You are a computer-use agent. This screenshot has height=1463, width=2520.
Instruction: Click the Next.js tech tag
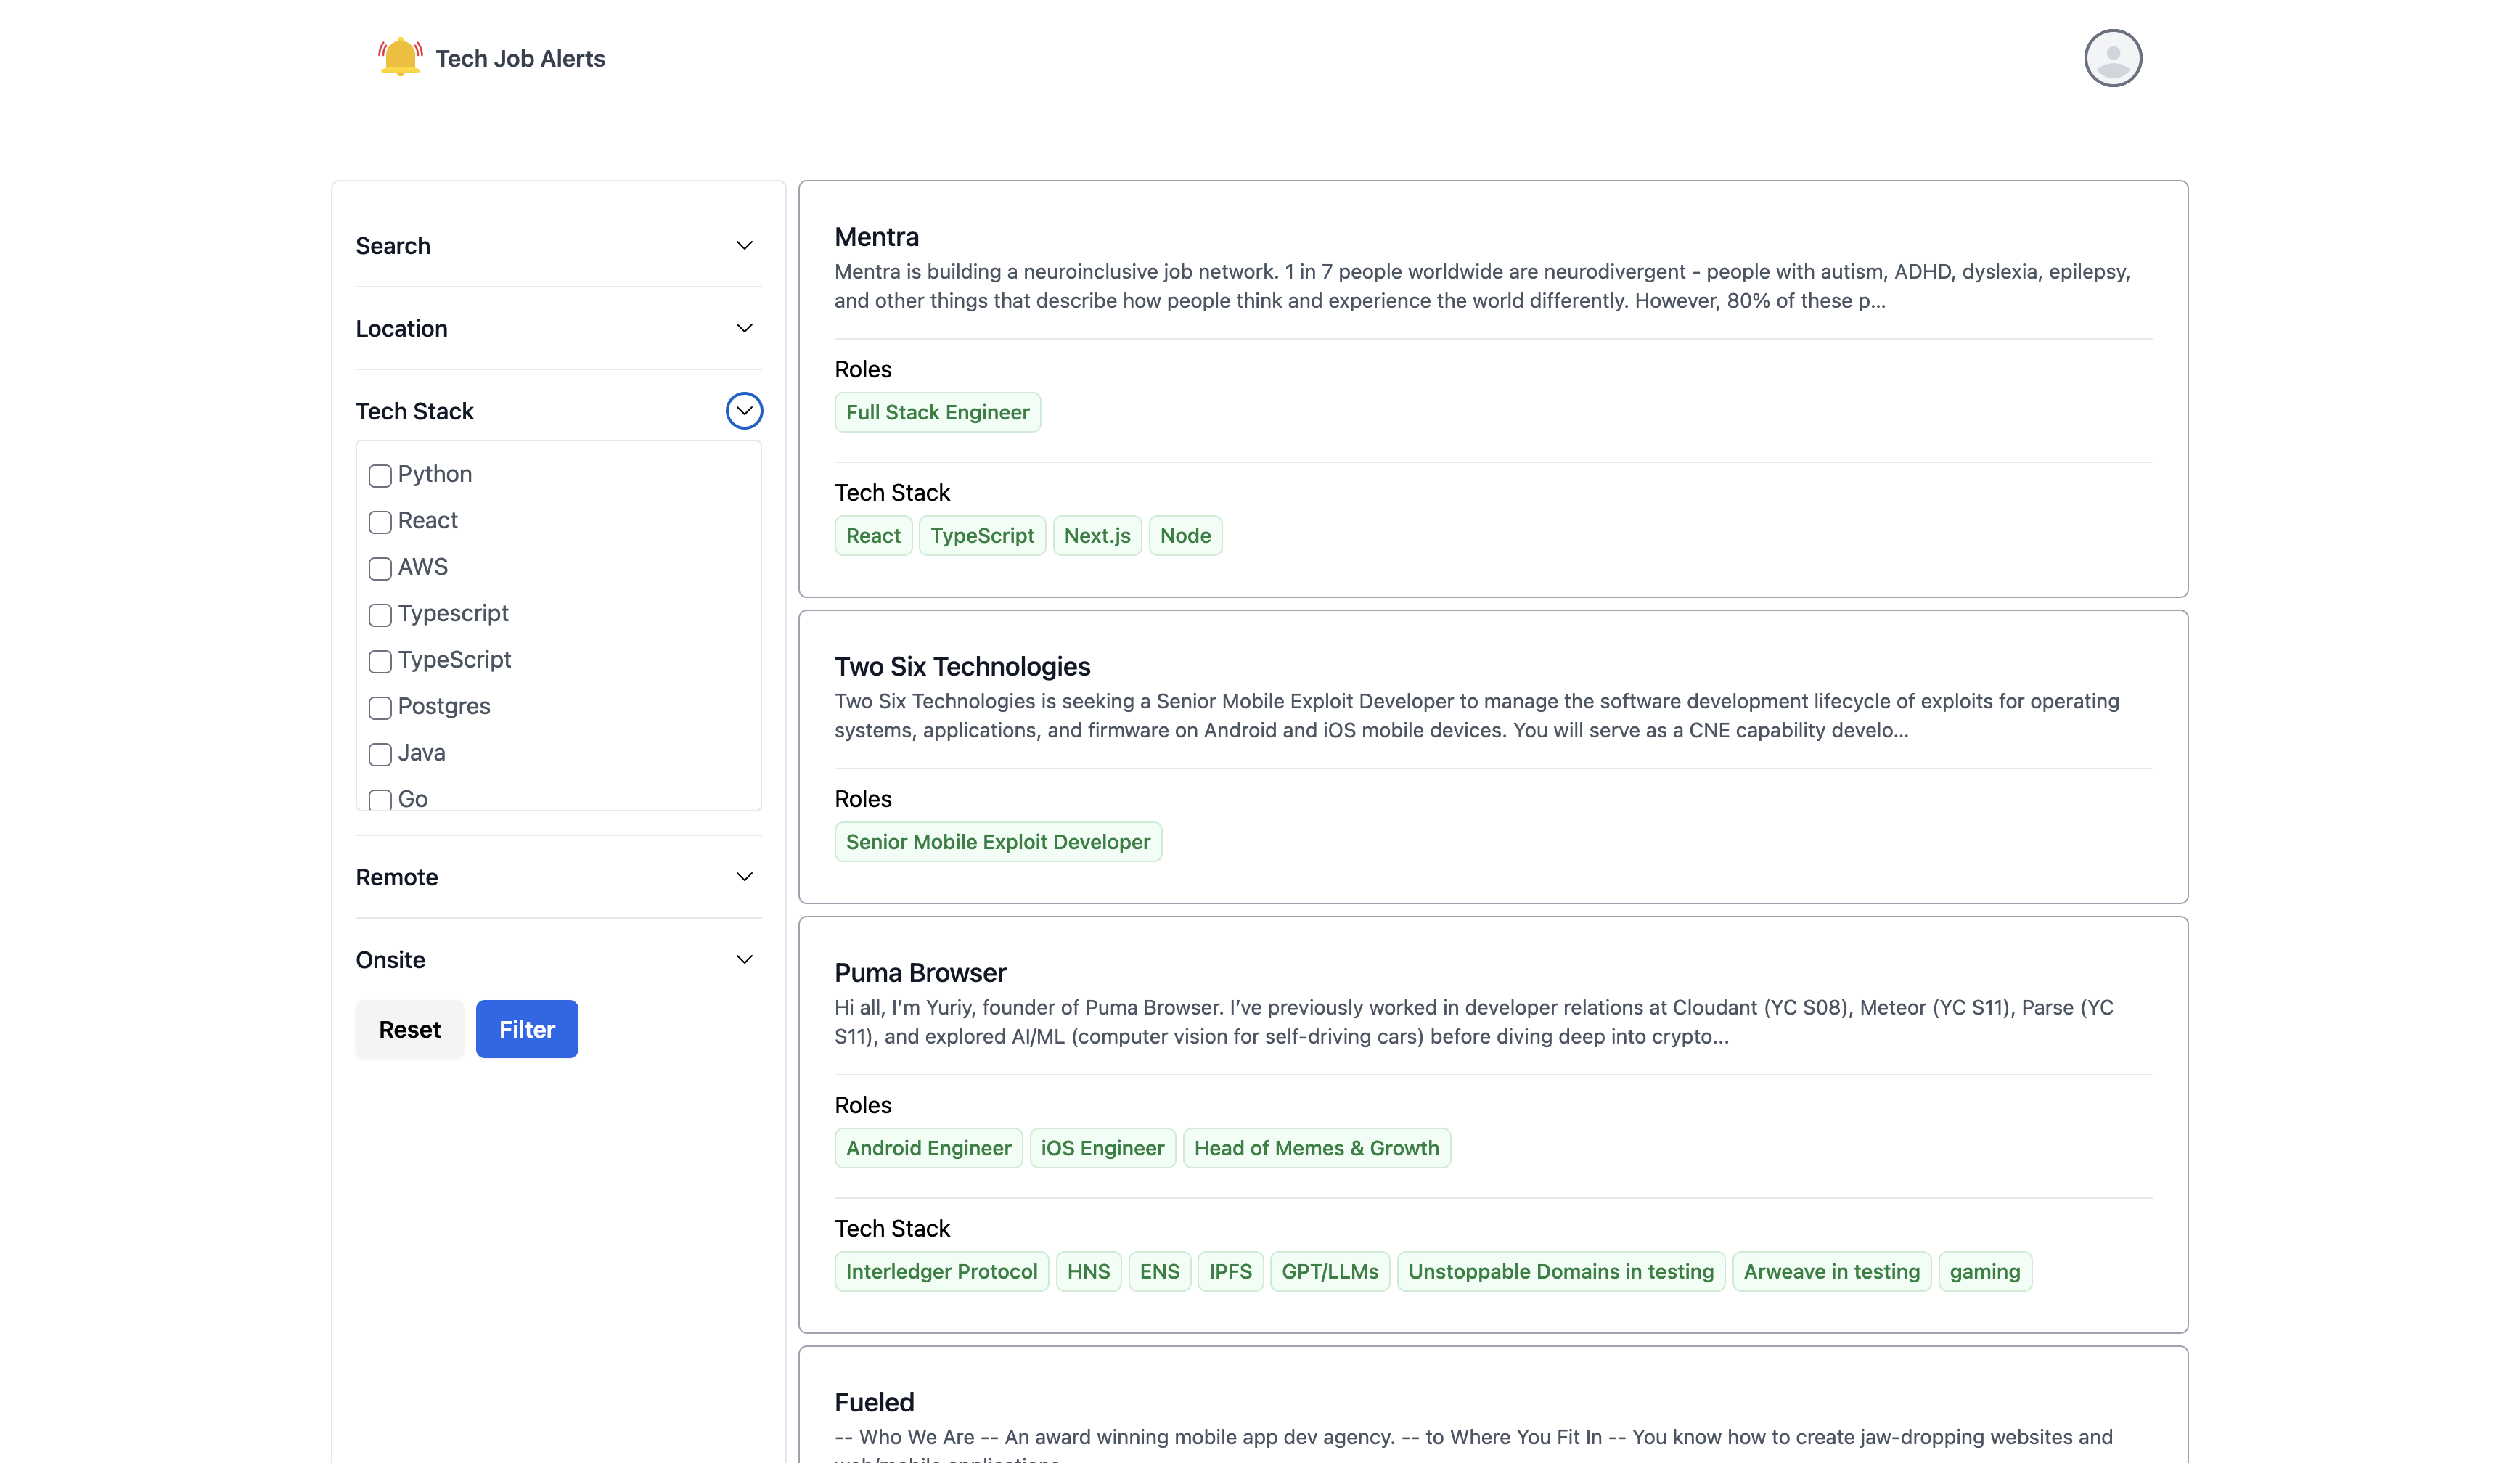pos(1097,536)
